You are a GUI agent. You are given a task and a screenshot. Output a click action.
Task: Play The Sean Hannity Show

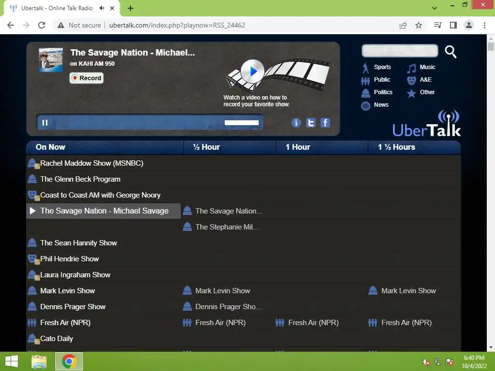point(78,243)
